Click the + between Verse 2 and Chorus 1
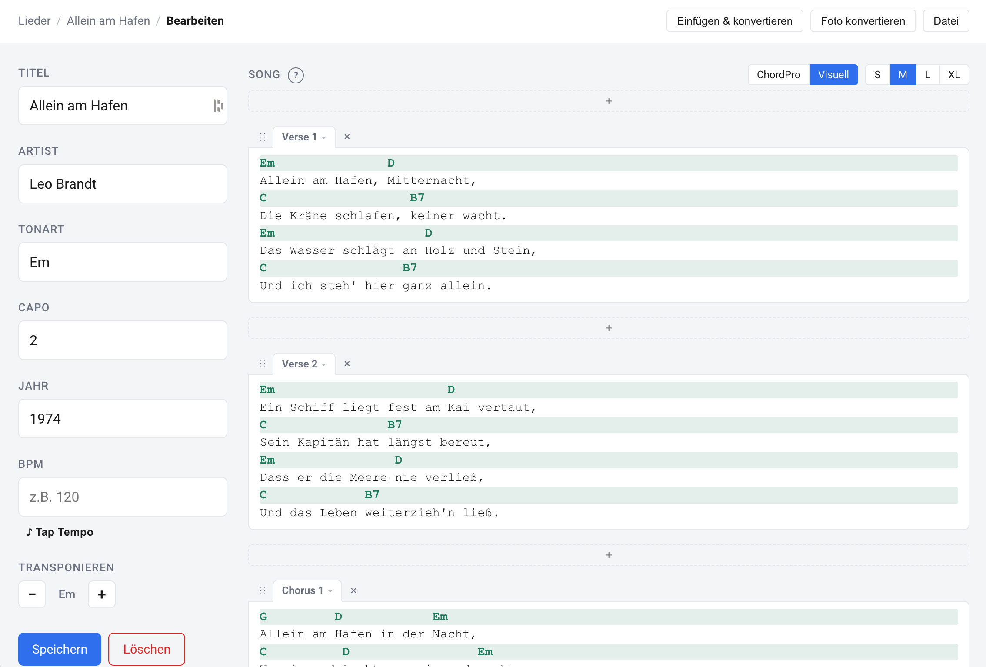 [x=609, y=555]
